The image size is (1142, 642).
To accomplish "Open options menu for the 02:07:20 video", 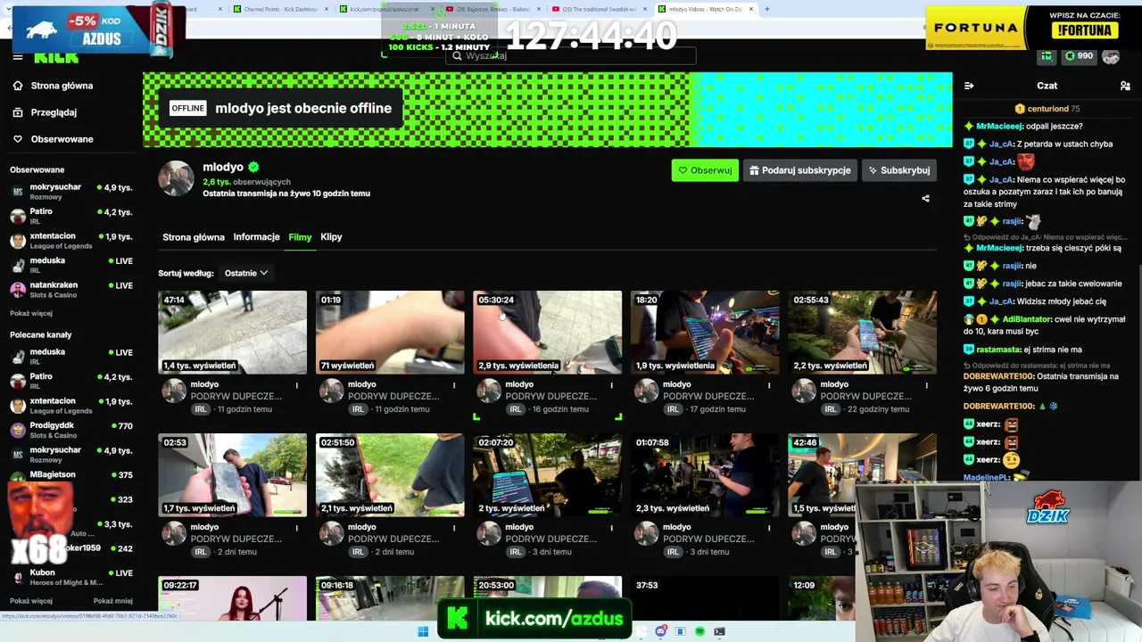I will 611,528.
